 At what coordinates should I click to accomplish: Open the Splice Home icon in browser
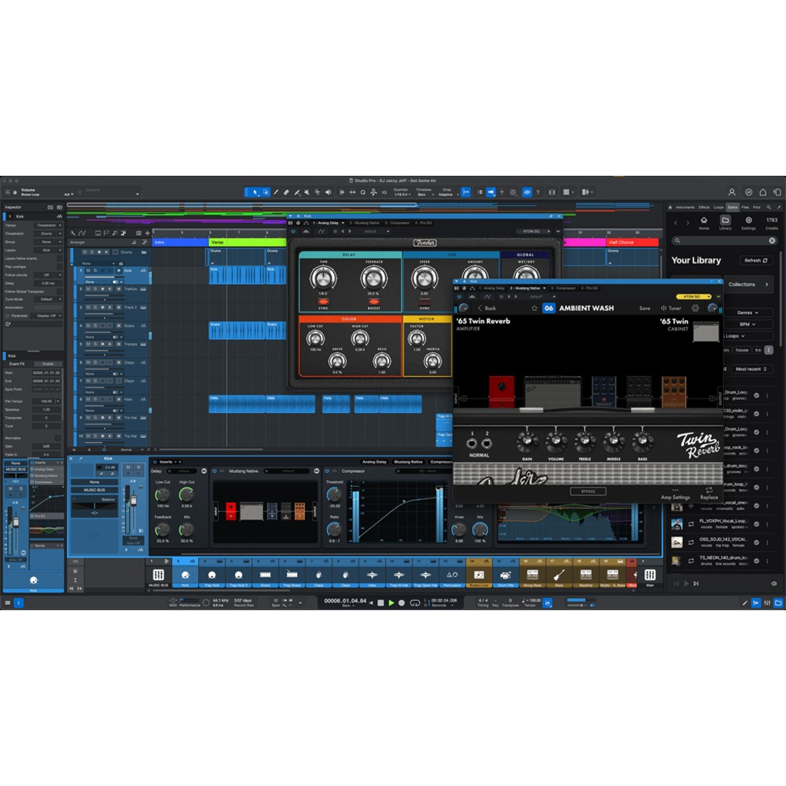(704, 220)
